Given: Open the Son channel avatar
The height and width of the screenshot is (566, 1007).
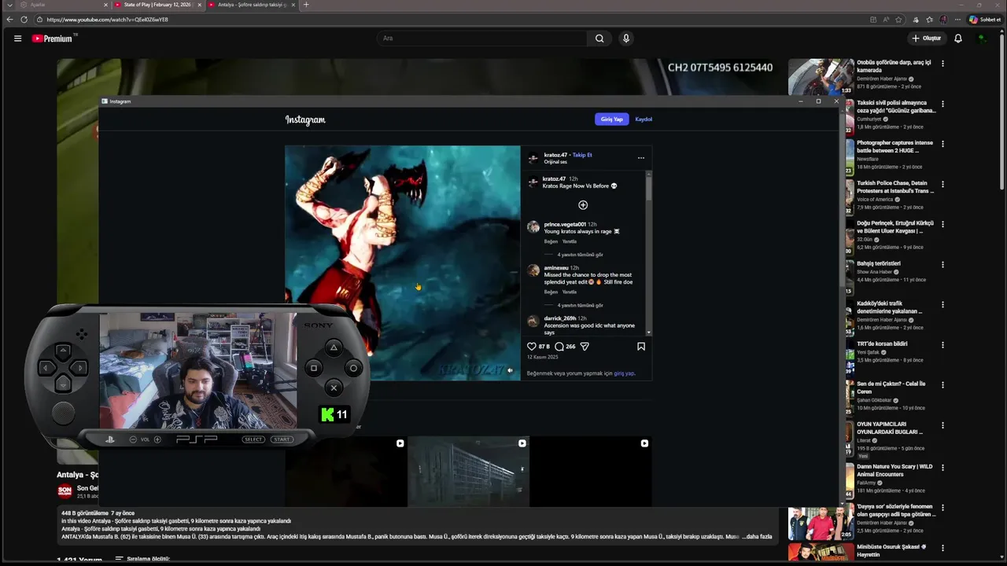Looking at the screenshot, I should [65, 491].
